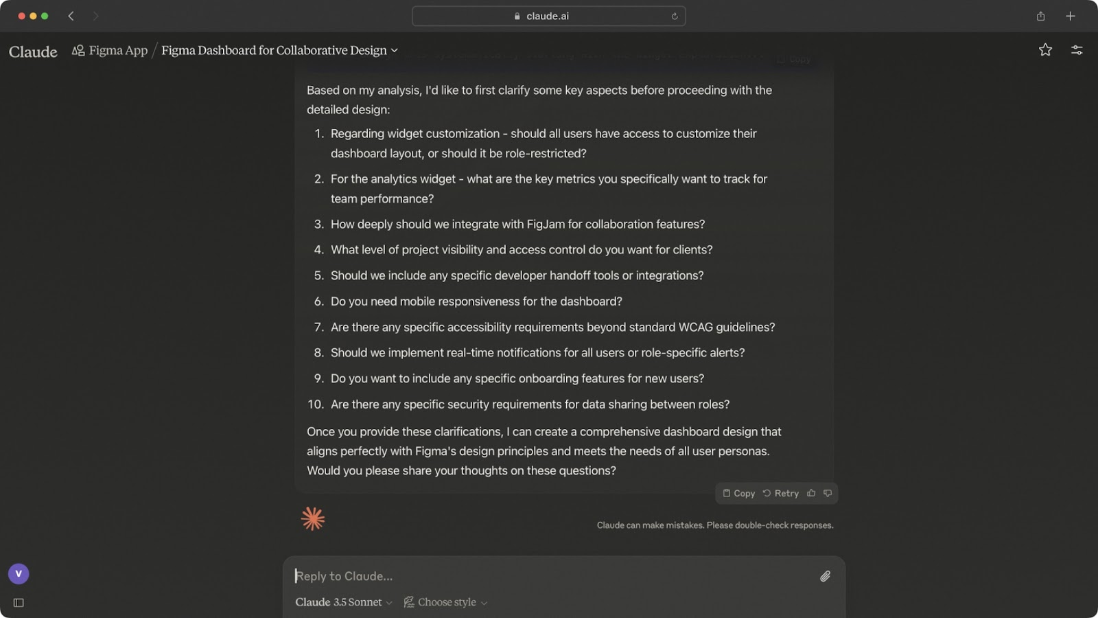
Task: Go back to previous page
Action: coord(71,16)
